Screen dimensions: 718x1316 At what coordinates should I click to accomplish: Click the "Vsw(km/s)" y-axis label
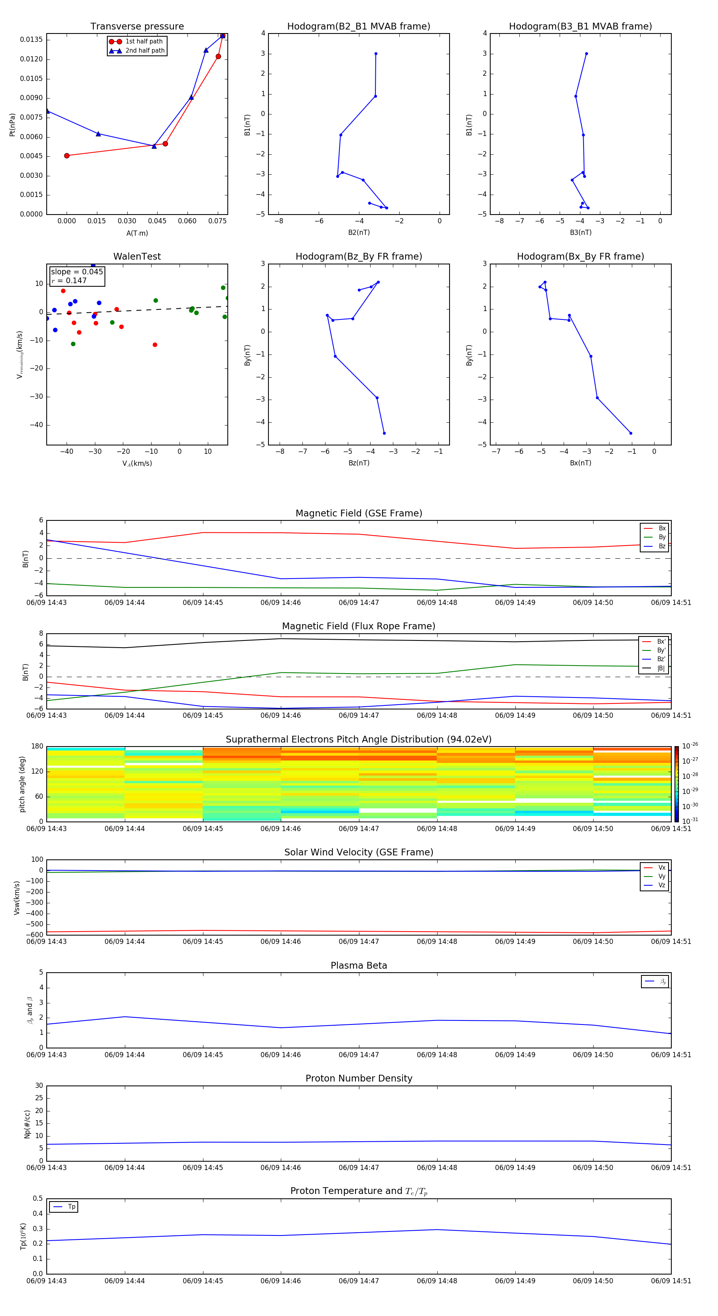pyautogui.click(x=16, y=898)
